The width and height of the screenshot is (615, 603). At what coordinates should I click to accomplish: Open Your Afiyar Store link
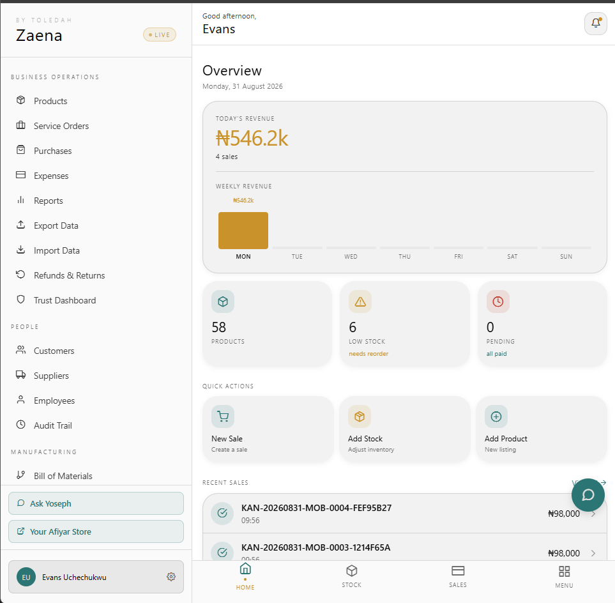pyautogui.click(x=96, y=531)
